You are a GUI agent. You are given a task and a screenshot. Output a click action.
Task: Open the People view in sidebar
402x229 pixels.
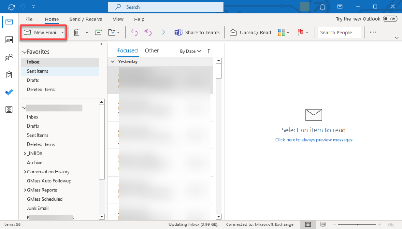[9, 57]
